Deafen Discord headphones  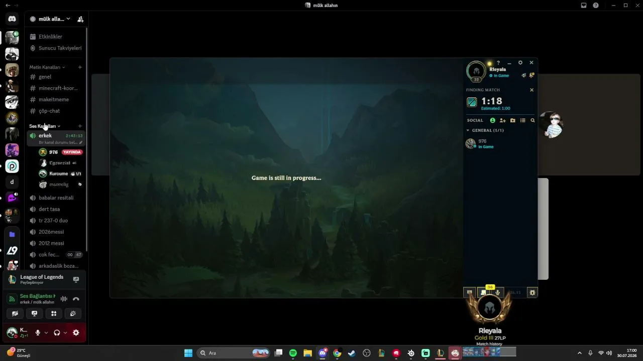tap(57, 332)
